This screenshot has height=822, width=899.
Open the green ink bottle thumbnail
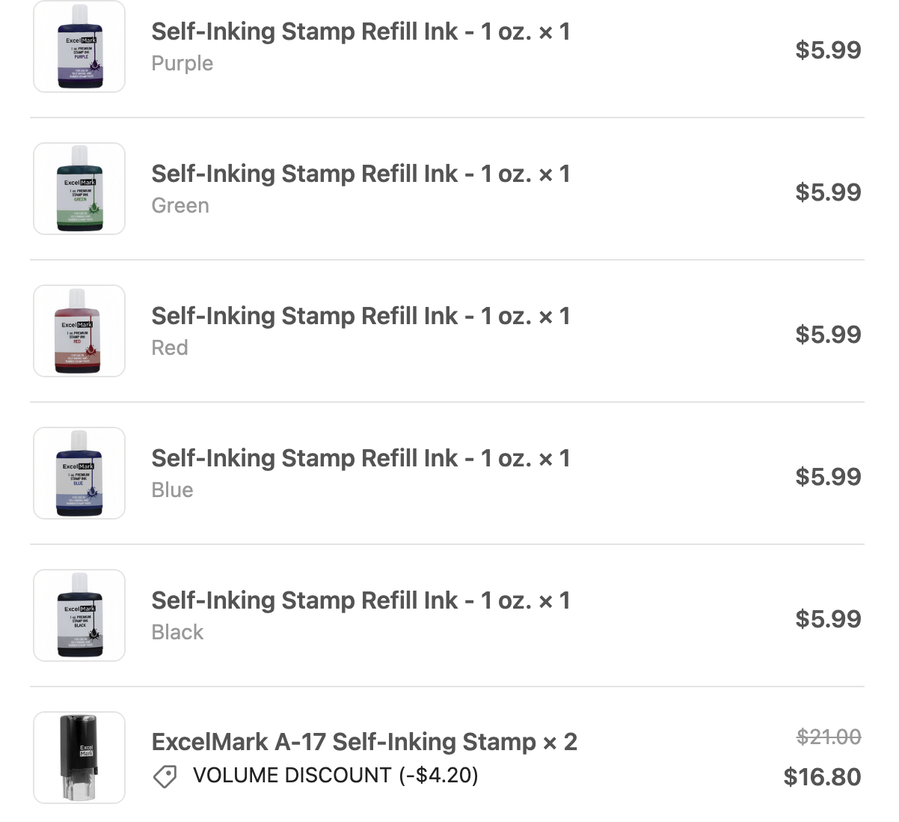pyautogui.click(x=79, y=189)
